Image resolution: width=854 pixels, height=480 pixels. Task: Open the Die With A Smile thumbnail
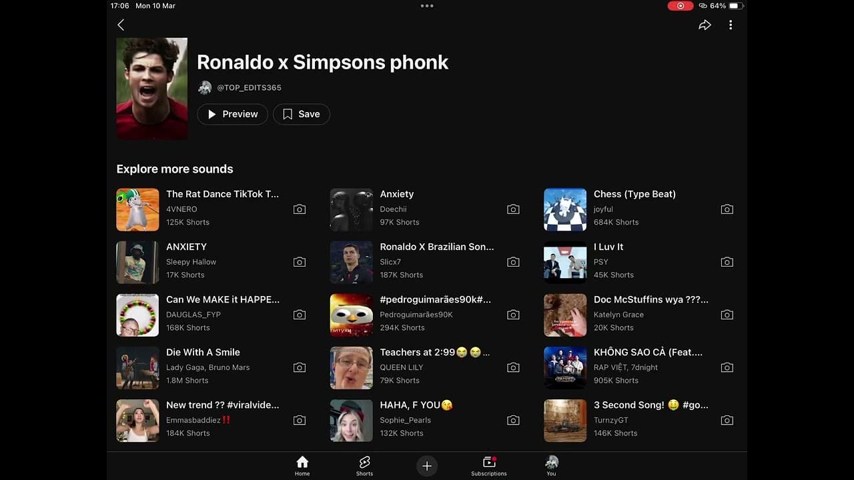click(x=137, y=367)
